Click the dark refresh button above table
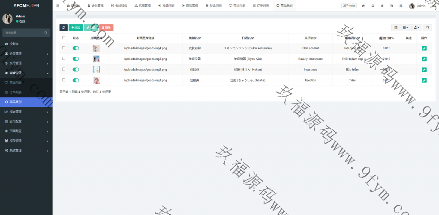 63,27
